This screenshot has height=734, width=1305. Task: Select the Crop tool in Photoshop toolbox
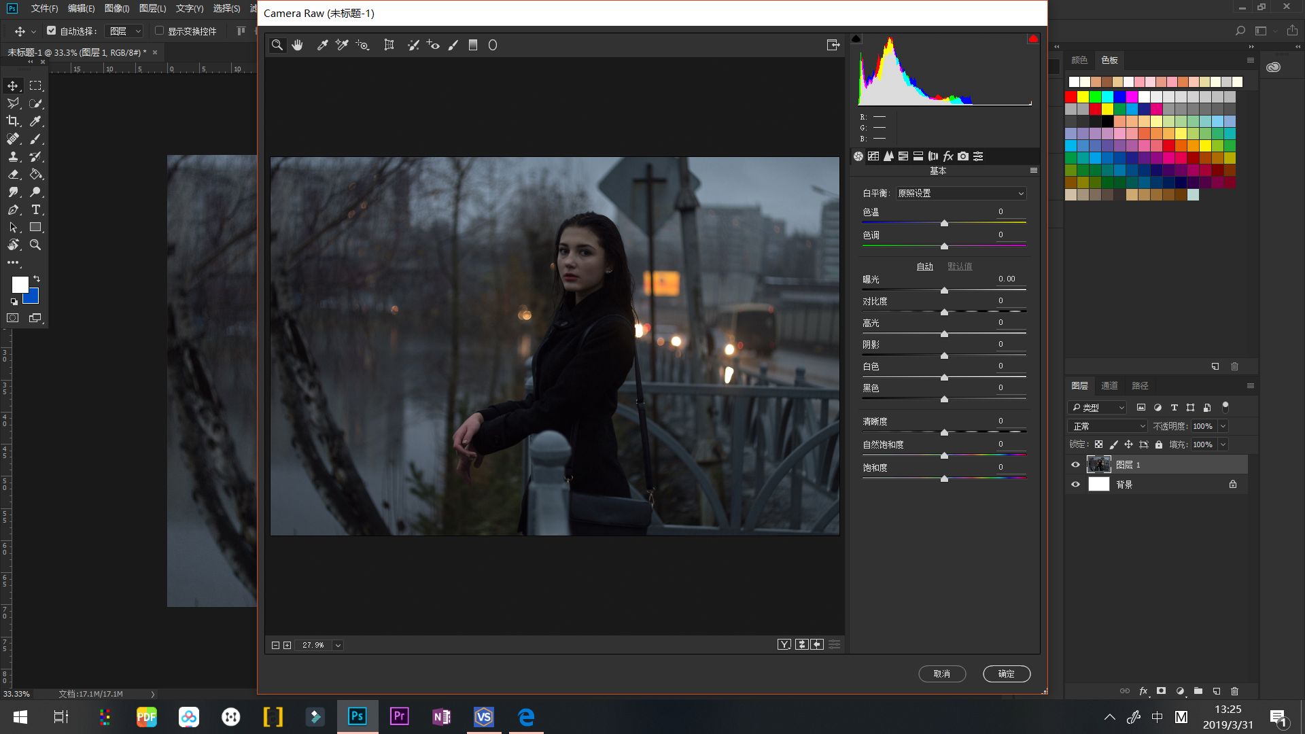(13, 121)
